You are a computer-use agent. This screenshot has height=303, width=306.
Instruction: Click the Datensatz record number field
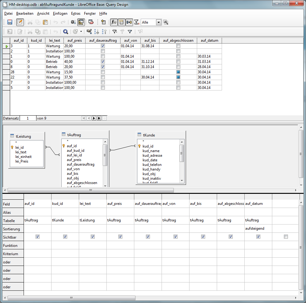tap(28, 118)
